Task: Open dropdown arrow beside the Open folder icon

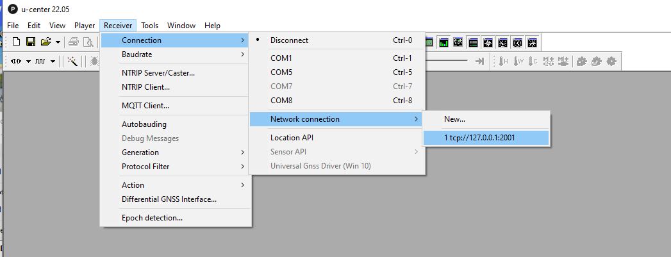Action: [58, 42]
